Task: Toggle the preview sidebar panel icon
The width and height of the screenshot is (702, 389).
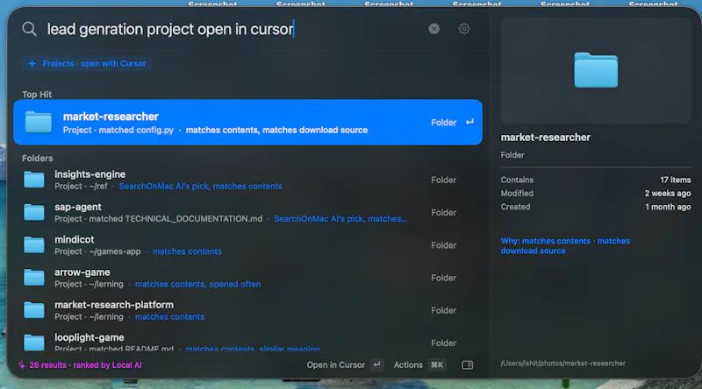Action: pyautogui.click(x=468, y=364)
